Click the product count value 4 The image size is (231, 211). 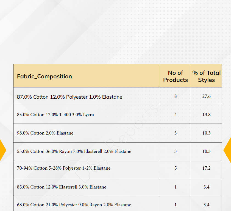(x=176, y=115)
